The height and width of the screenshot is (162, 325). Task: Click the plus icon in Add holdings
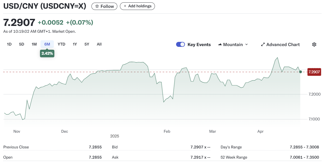(x=125, y=6)
